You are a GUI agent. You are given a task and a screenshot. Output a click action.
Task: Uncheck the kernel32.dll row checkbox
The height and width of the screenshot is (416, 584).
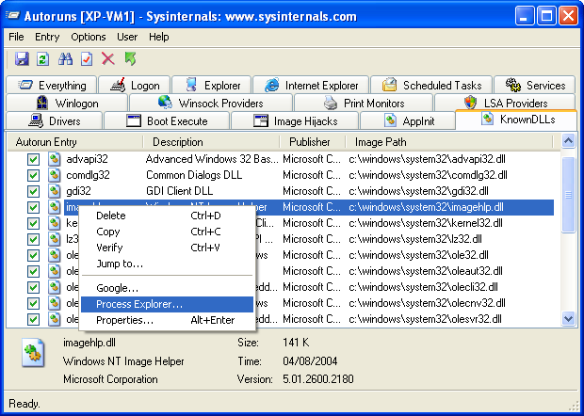(34, 224)
